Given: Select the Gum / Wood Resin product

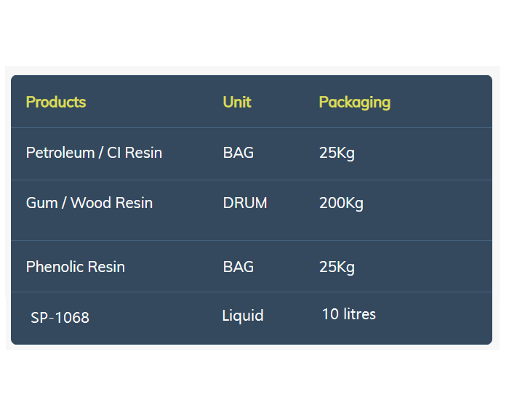Looking at the screenshot, I should click(x=89, y=203).
